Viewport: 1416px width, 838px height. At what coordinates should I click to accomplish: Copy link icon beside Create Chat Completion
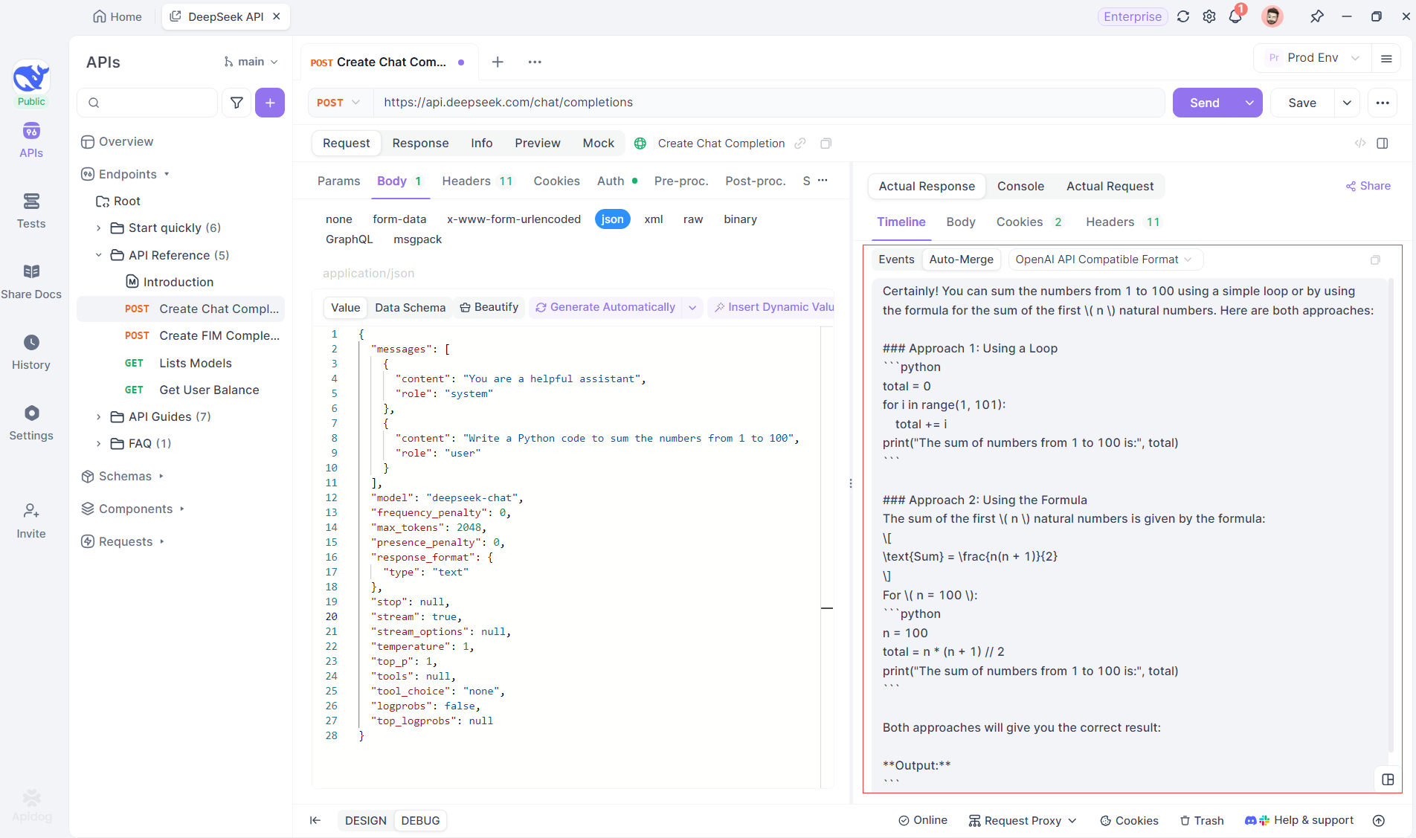(800, 144)
